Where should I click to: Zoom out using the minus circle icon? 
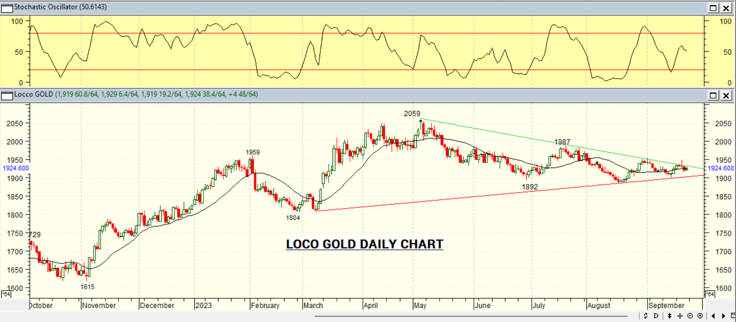pos(690,316)
